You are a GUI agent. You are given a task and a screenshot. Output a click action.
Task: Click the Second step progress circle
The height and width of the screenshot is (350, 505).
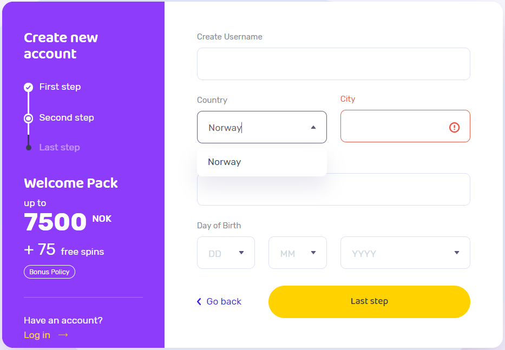point(29,118)
